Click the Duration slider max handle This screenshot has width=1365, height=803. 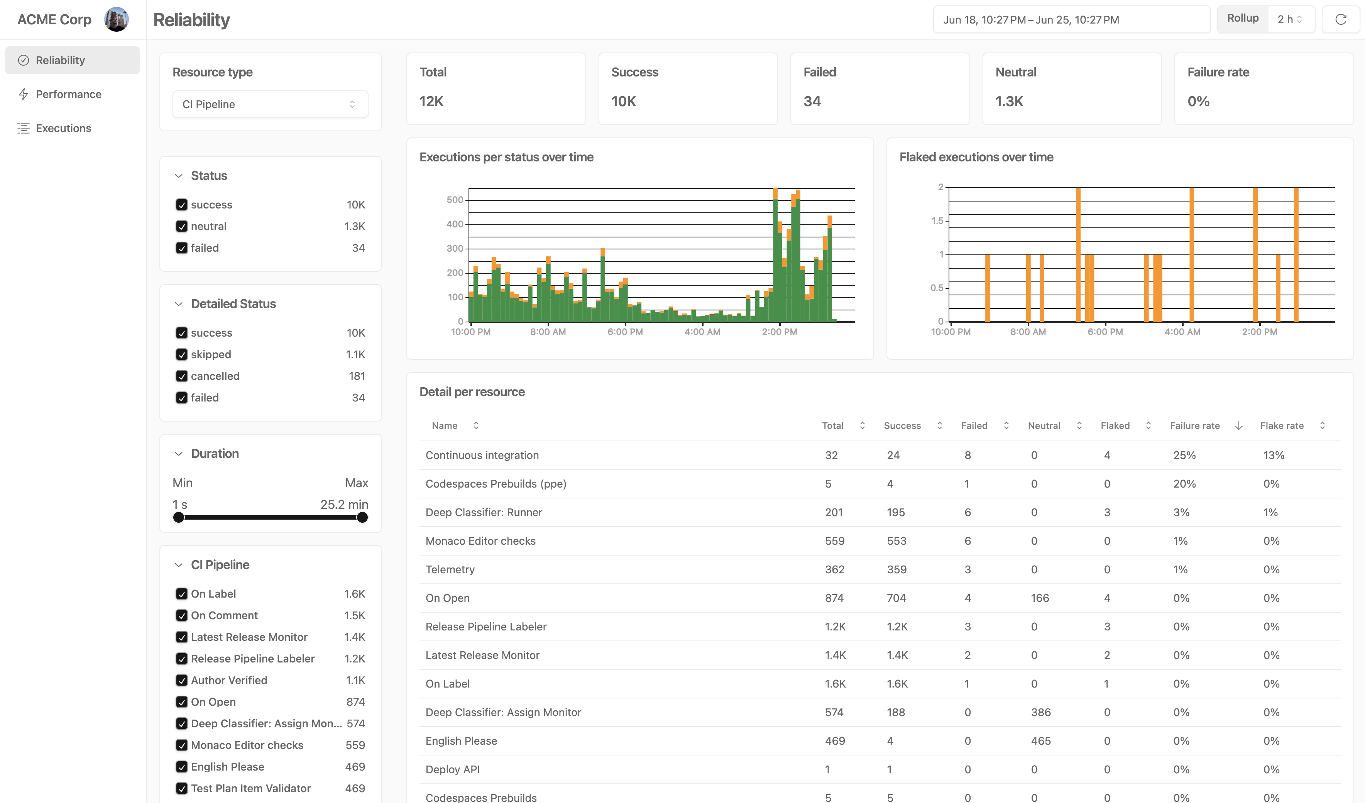click(362, 517)
